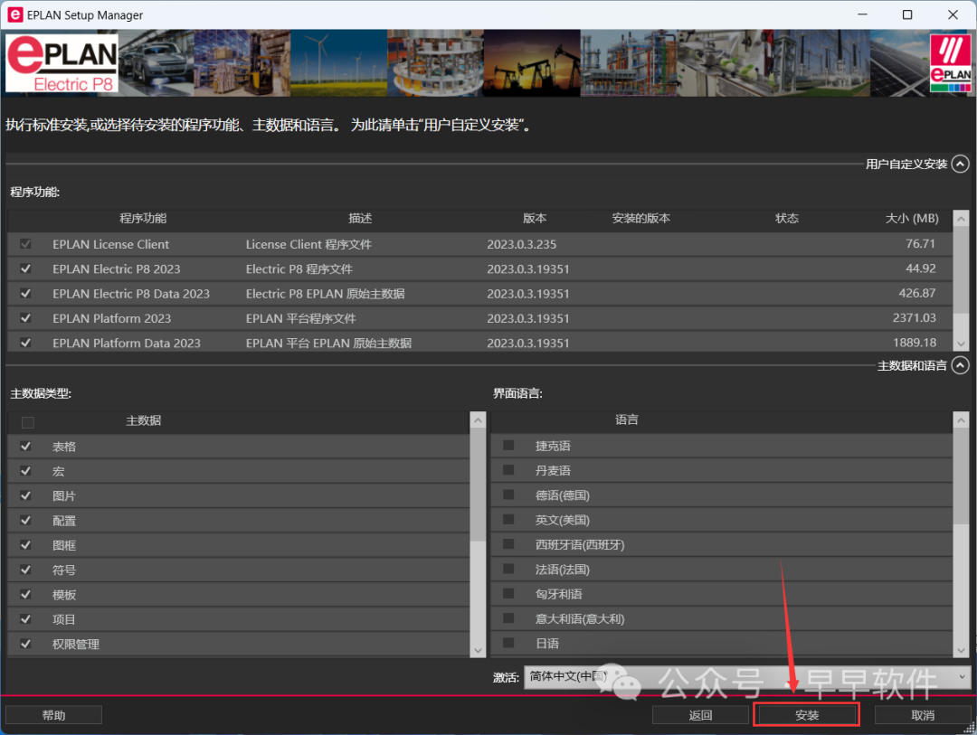Collapse the 用户自定义安装 section
The height and width of the screenshot is (735, 977).
tap(960, 164)
